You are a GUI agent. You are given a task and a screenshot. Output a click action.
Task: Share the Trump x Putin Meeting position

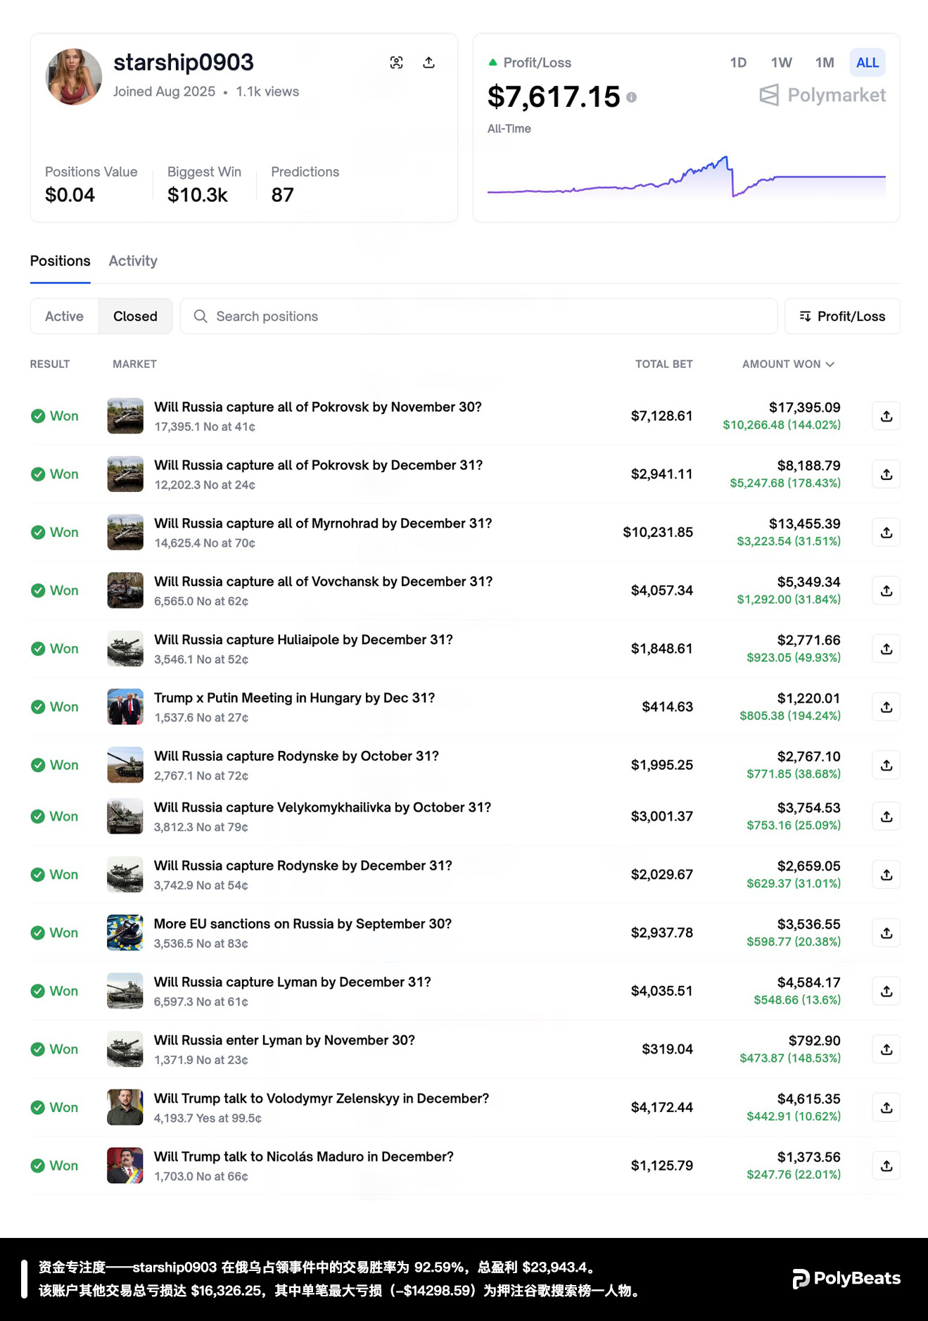[886, 707]
